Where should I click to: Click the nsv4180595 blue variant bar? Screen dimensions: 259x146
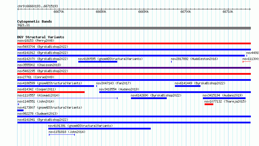[x=98, y=62]
